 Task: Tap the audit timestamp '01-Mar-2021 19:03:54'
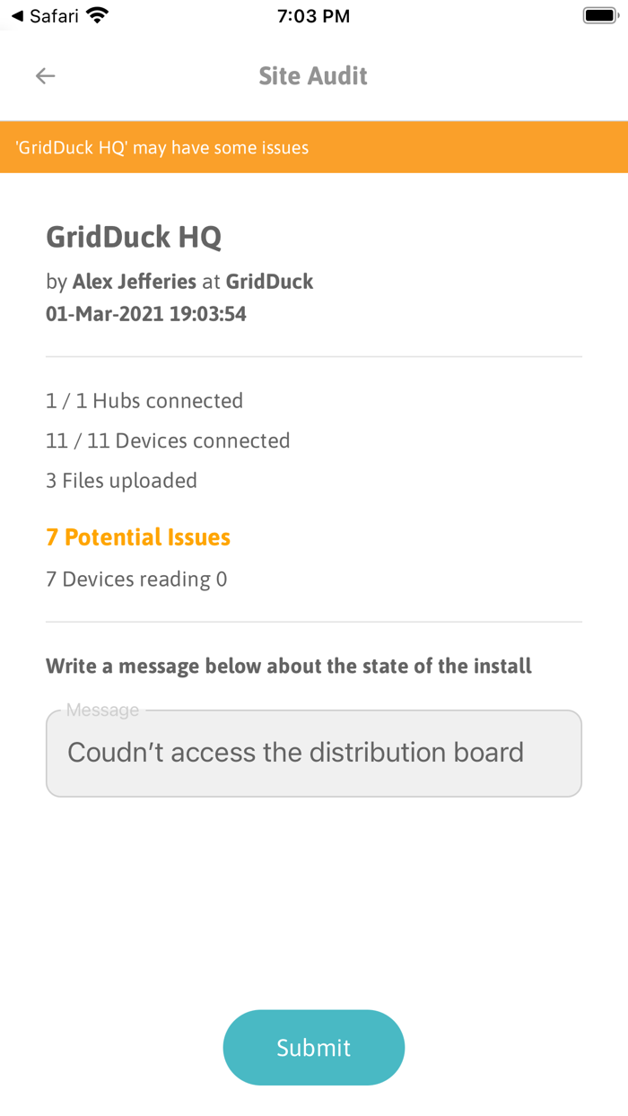coord(146,314)
